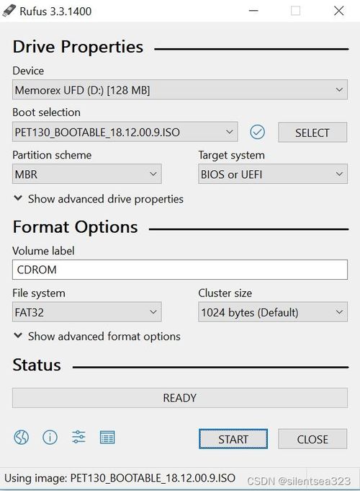Click the Rufus USB drive title icon

pos(9,10)
